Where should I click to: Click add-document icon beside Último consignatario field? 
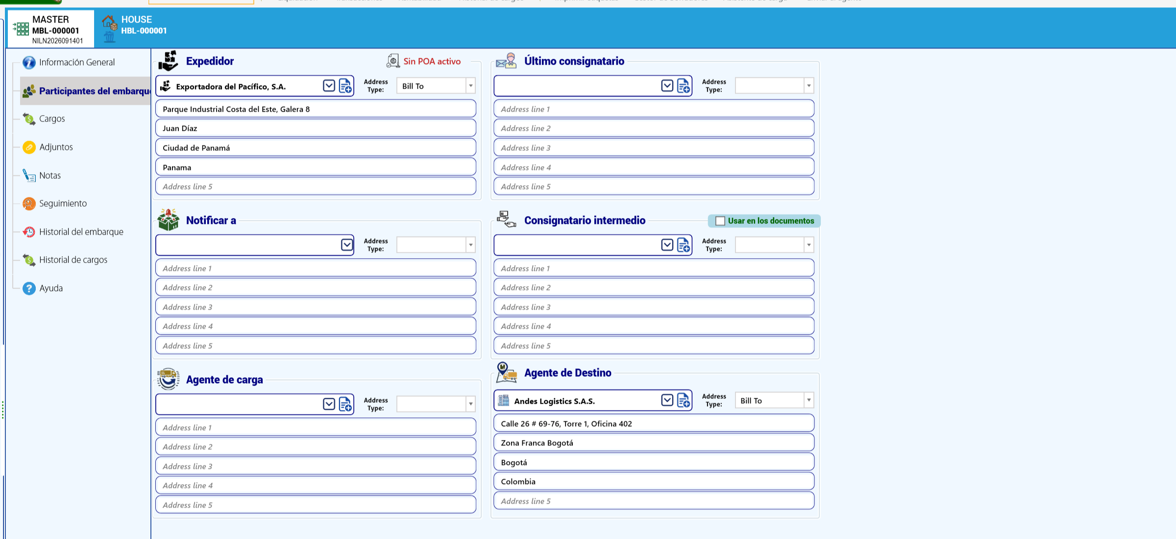pos(684,86)
